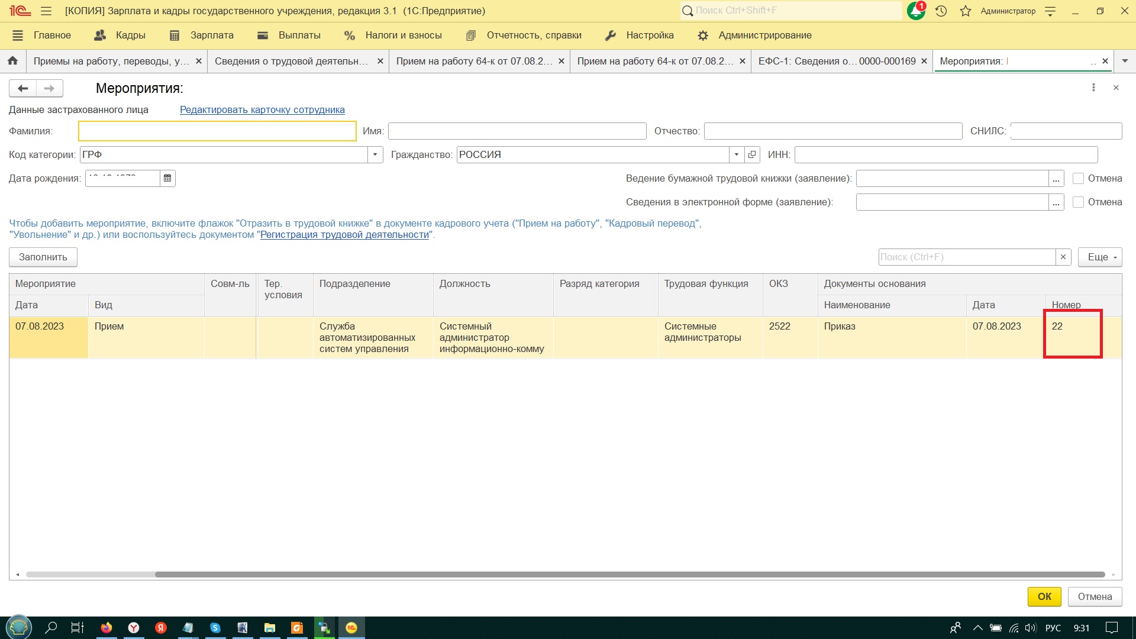The height and width of the screenshot is (639, 1136).
Task: Click the Фамилия input field
Action: tap(217, 131)
